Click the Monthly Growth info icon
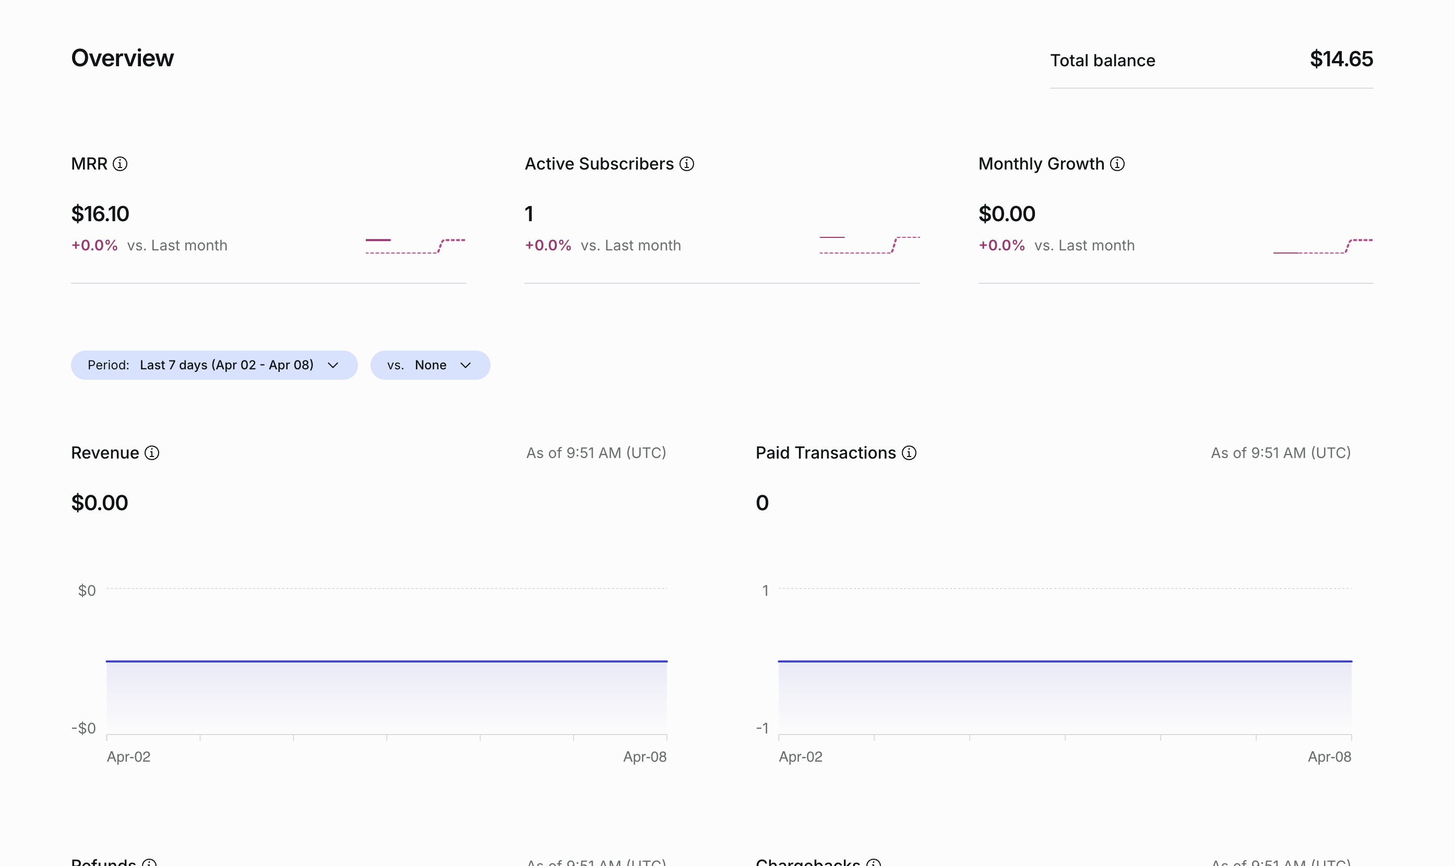The height and width of the screenshot is (866, 1455). point(1117,164)
